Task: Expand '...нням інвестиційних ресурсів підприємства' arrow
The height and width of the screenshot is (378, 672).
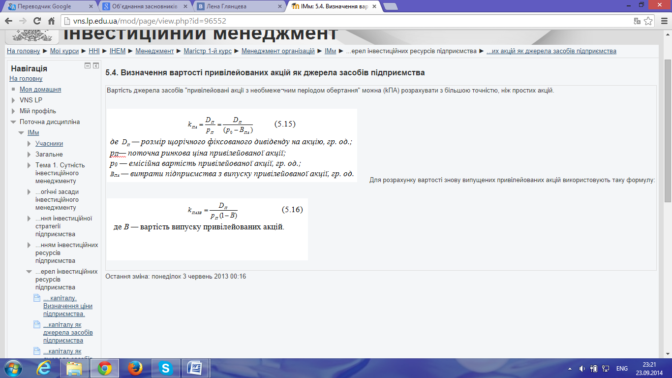Action: pos(29,245)
